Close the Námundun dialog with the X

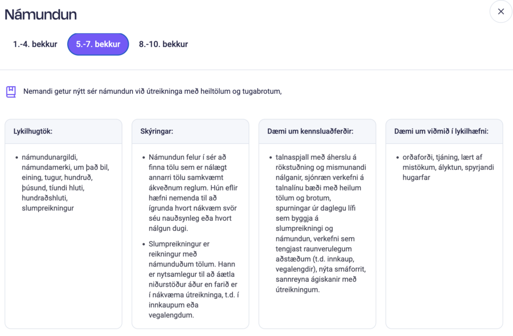500,12
